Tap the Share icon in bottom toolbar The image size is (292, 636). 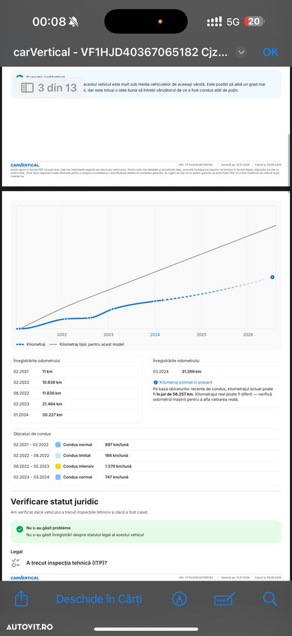22,598
